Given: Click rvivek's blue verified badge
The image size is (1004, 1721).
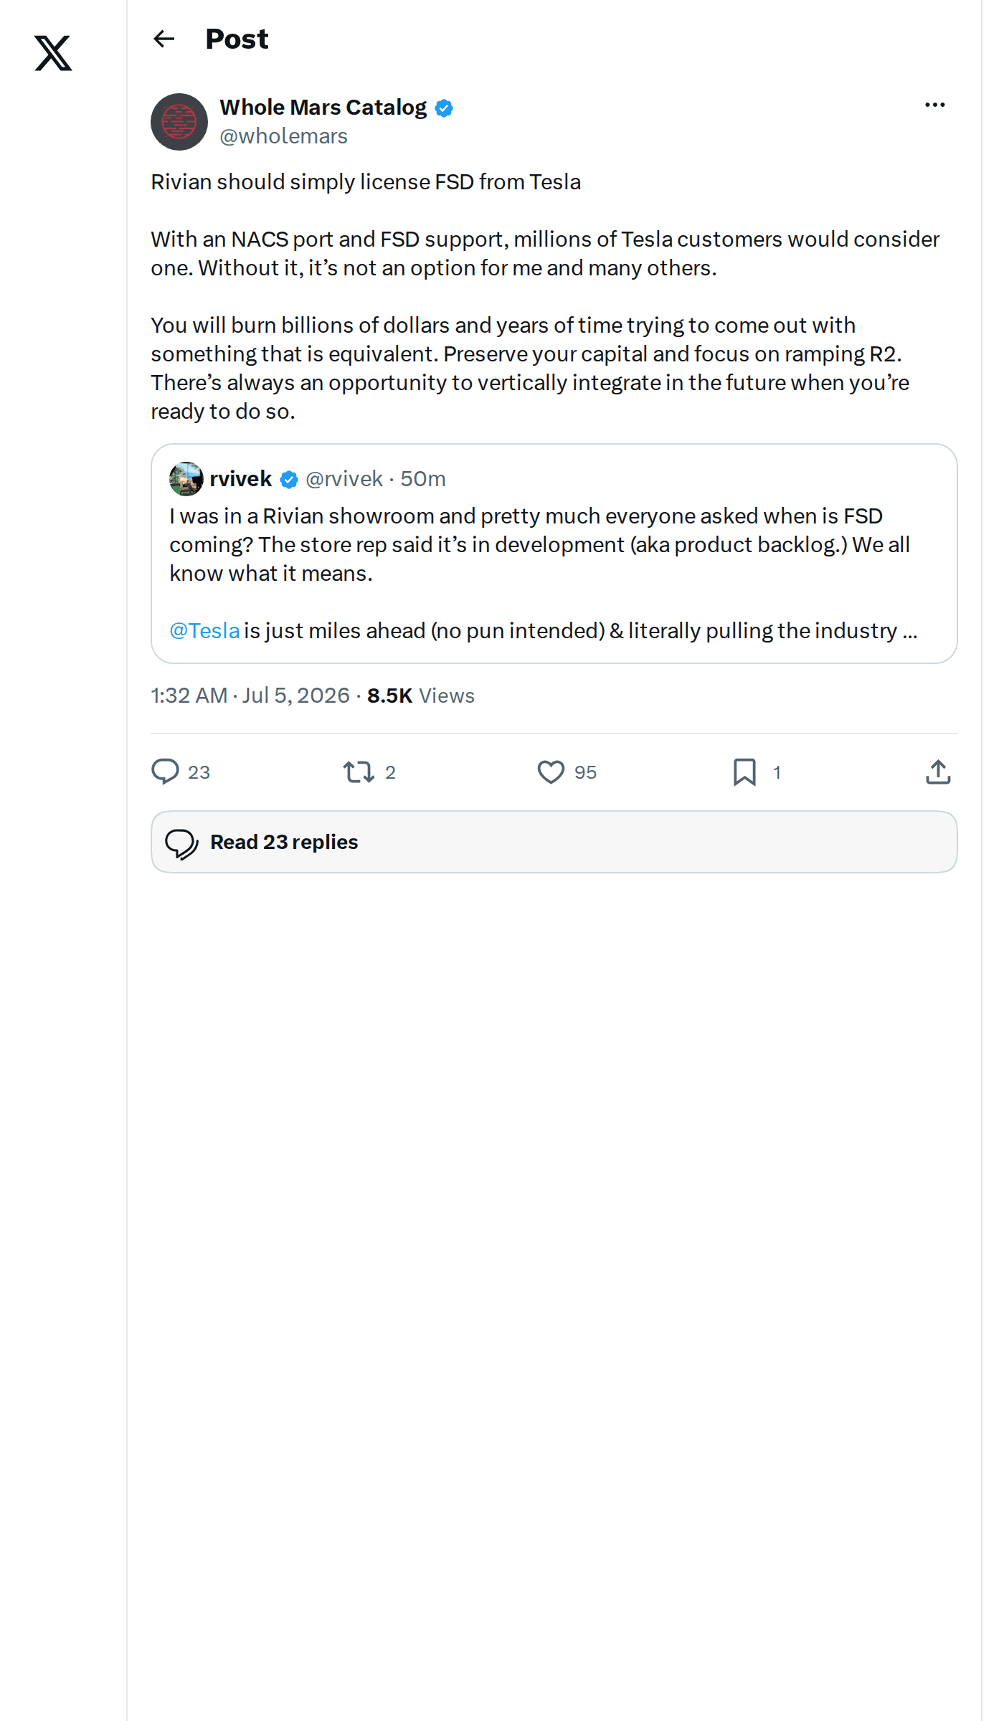Looking at the screenshot, I should (x=289, y=480).
